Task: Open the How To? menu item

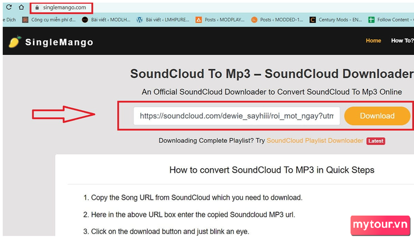Action: pos(402,40)
